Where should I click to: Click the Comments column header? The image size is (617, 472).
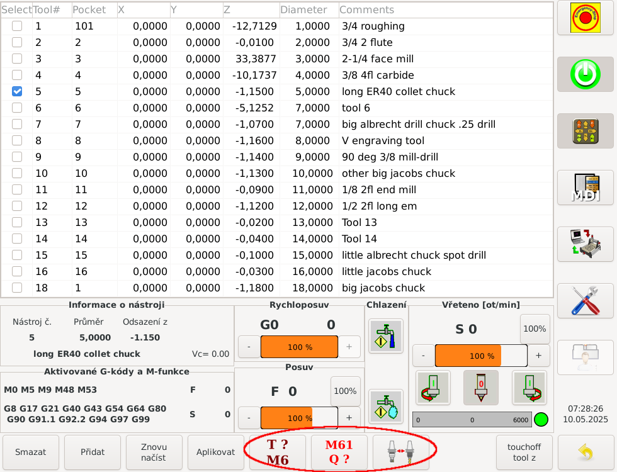point(367,10)
